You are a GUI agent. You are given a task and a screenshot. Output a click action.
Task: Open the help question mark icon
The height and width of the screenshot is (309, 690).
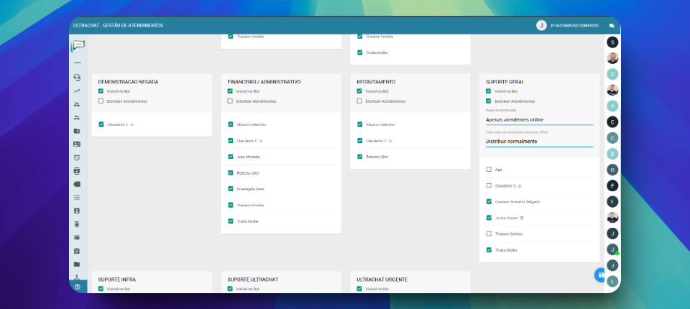[77, 286]
